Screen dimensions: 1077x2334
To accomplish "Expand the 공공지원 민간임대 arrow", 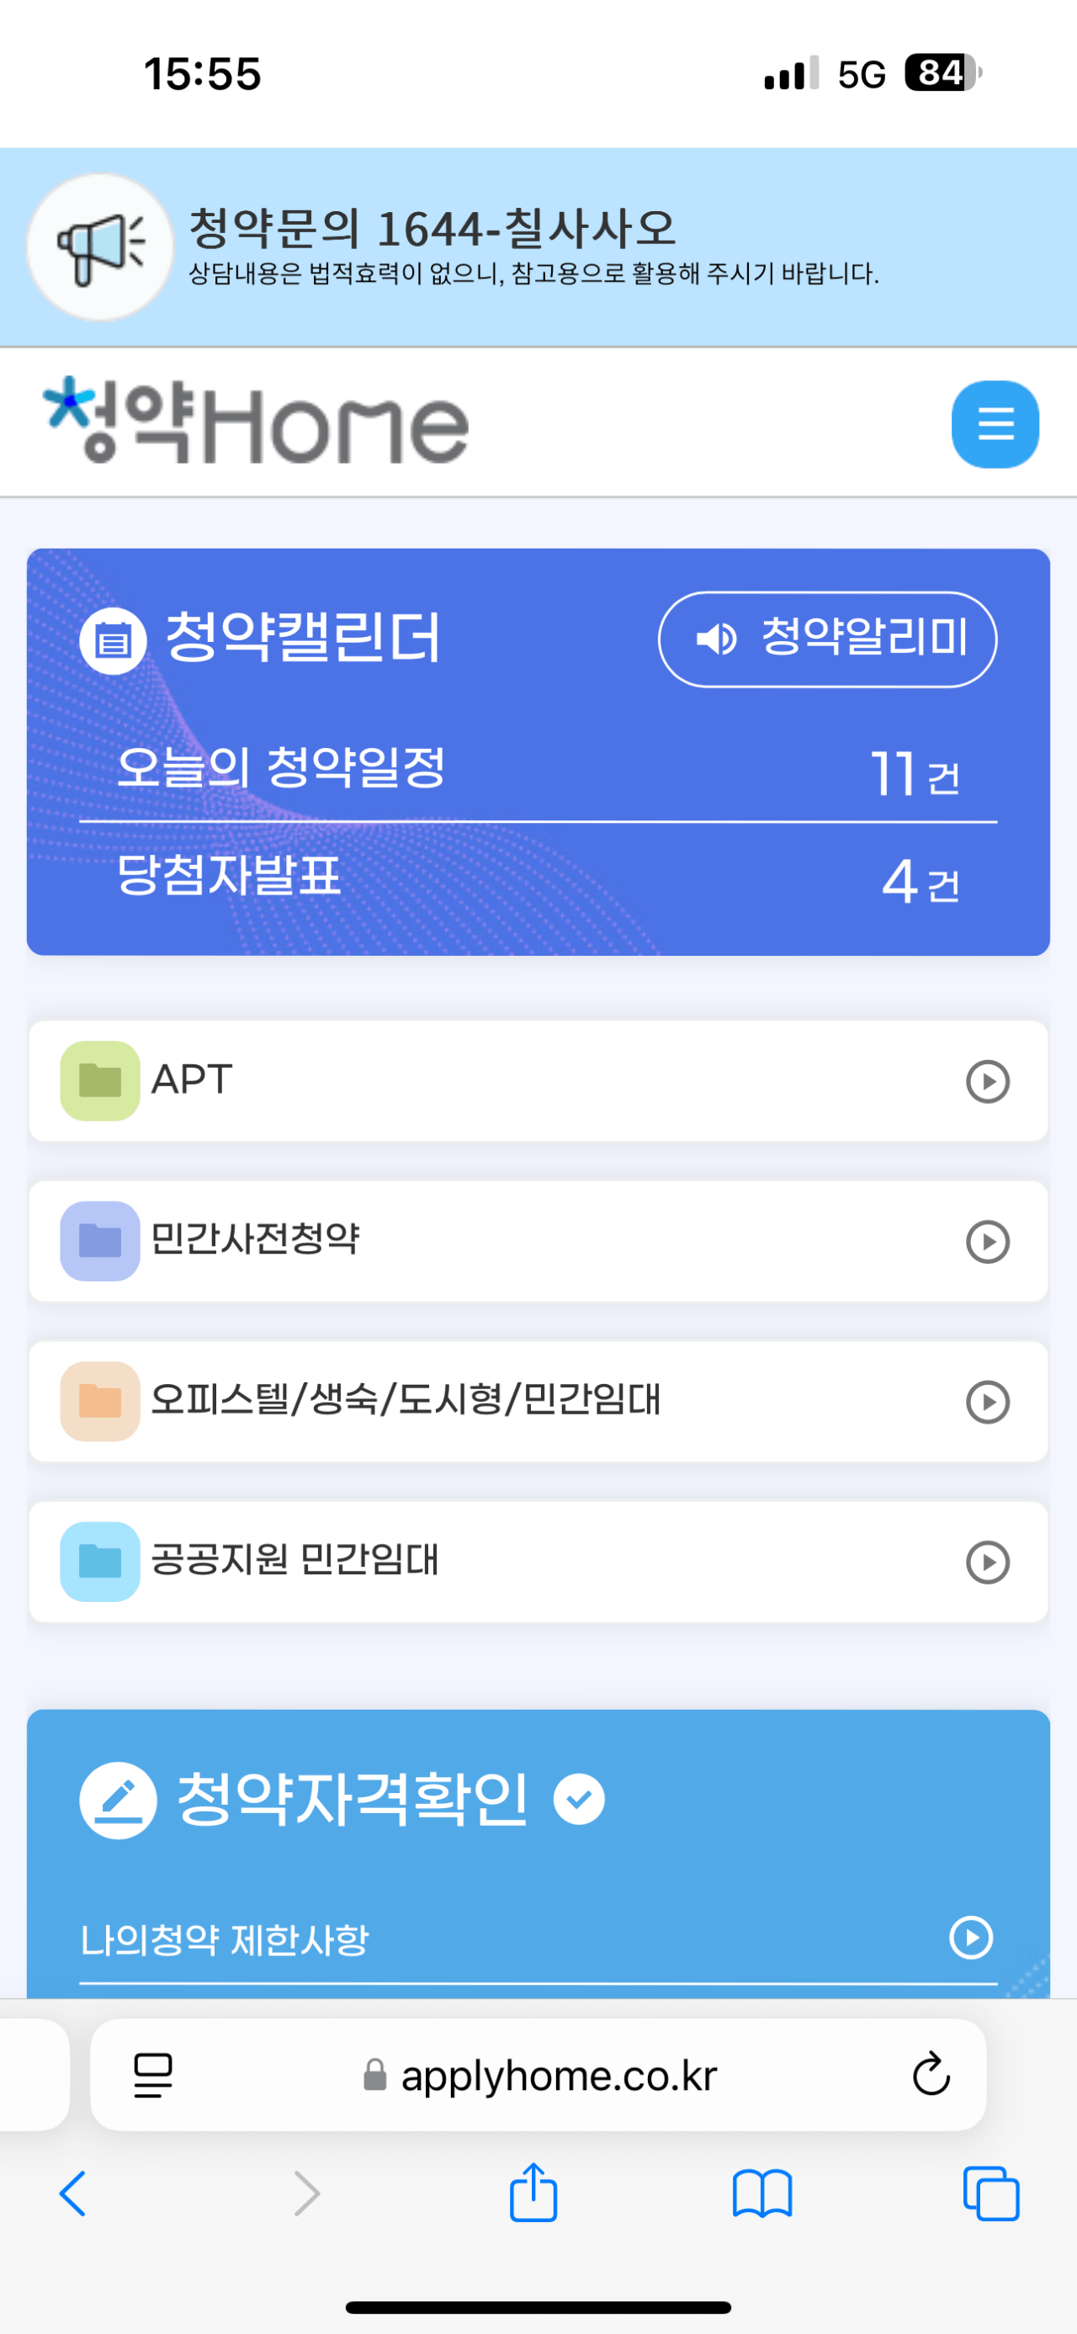I will click(x=987, y=1562).
